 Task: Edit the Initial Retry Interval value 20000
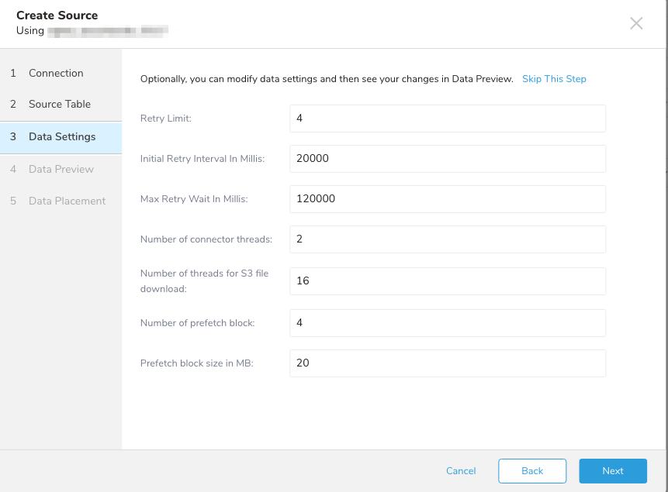coord(447,158)
